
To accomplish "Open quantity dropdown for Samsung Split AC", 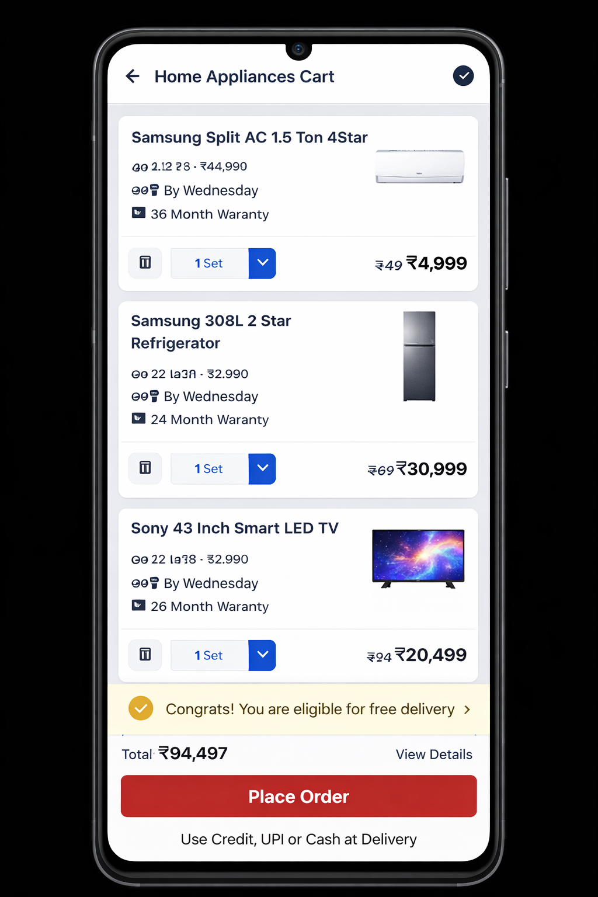I will pos(262,263).
